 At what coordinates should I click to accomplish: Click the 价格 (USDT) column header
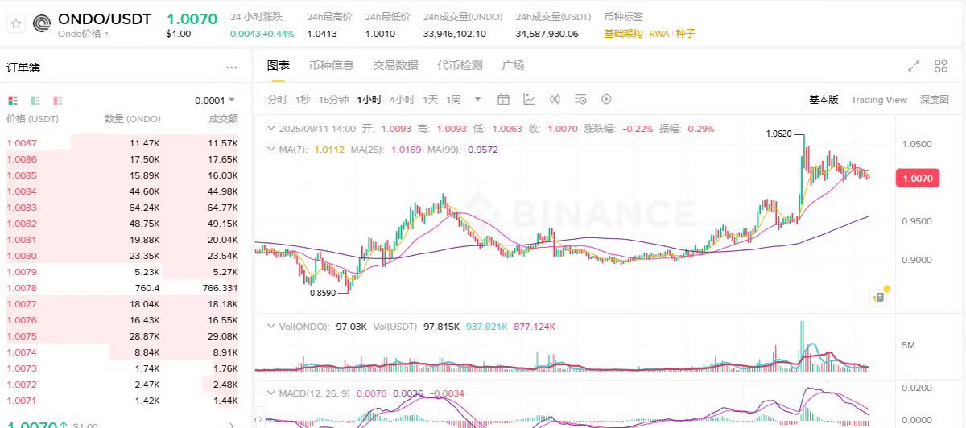click(x=33, y=119)
